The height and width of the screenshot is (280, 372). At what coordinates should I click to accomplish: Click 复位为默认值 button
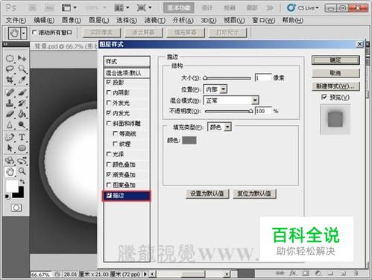[254, 194]
